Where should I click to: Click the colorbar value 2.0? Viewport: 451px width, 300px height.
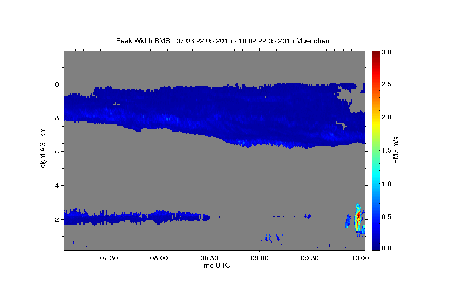386,117
